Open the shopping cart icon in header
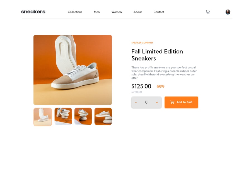The image size is (251, 185). tap(208, 12)
